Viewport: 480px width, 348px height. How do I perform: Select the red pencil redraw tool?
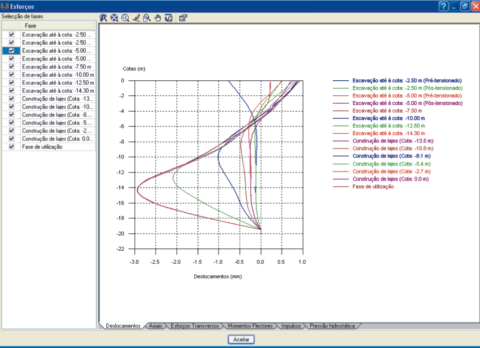(x=136, y=18)
